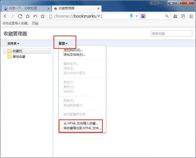Select the 其他收藏 folder

pyautogui.click(x=27, y=57)
